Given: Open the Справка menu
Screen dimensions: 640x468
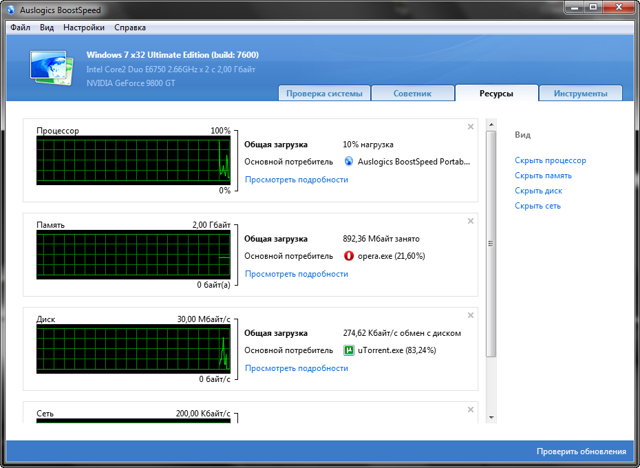Looking at the screenshot, I should [x=130, y=28].
